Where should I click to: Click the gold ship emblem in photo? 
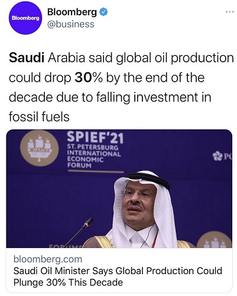pyautogui.click(x=40, y=148)
